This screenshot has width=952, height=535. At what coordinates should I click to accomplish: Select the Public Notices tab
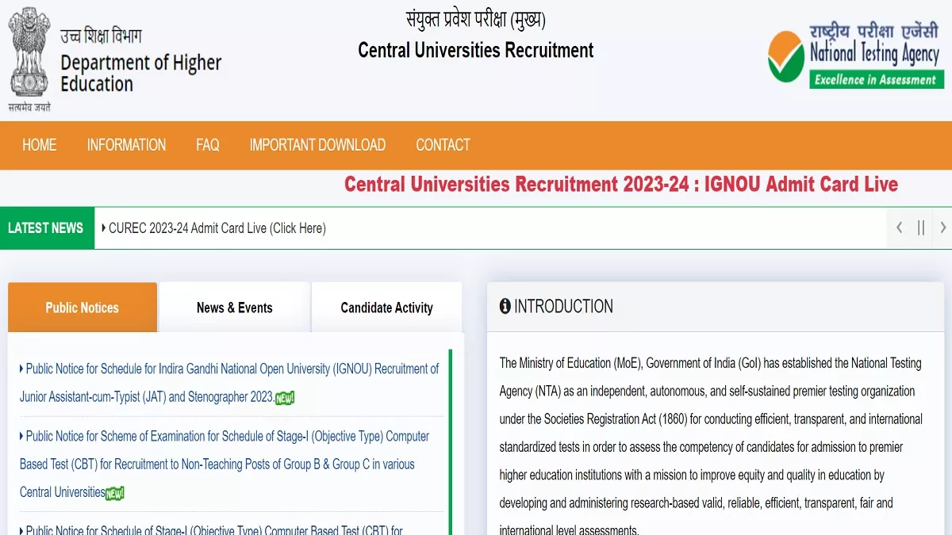[x=83, y=308]
